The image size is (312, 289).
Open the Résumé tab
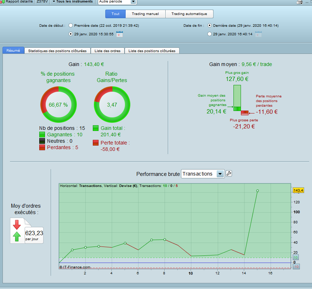tap(13, 51)
